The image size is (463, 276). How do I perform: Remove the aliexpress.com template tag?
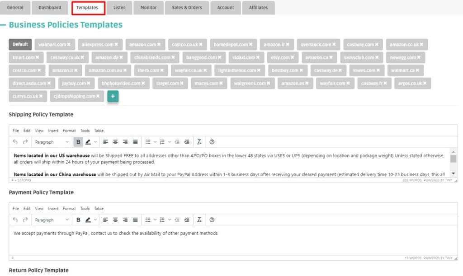click(x=116, y=44)
